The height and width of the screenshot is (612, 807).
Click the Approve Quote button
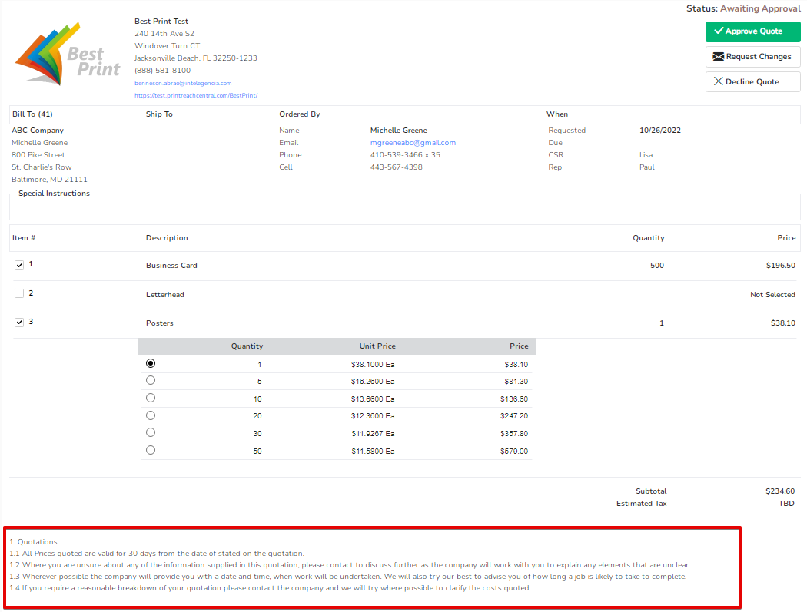click(752, 31)
